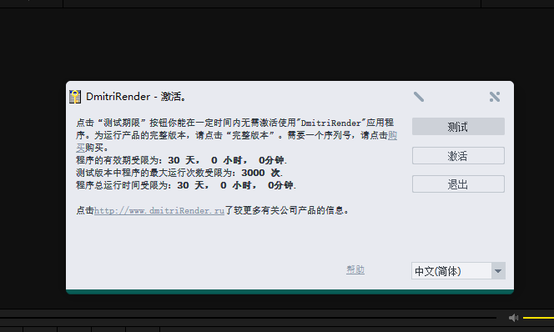The image size is (554, 332).
Task: Close the DmitriRender activation dialog
Action: [x=495, y=97]
